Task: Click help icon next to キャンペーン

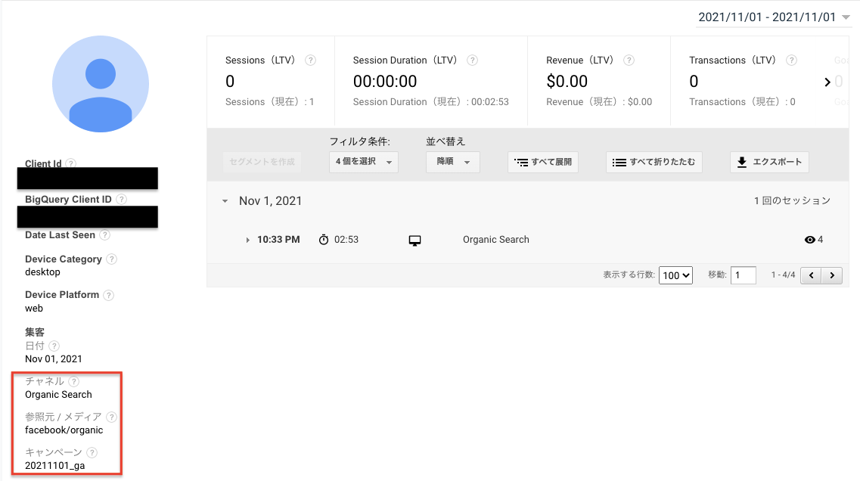Action: click(92, 452)
